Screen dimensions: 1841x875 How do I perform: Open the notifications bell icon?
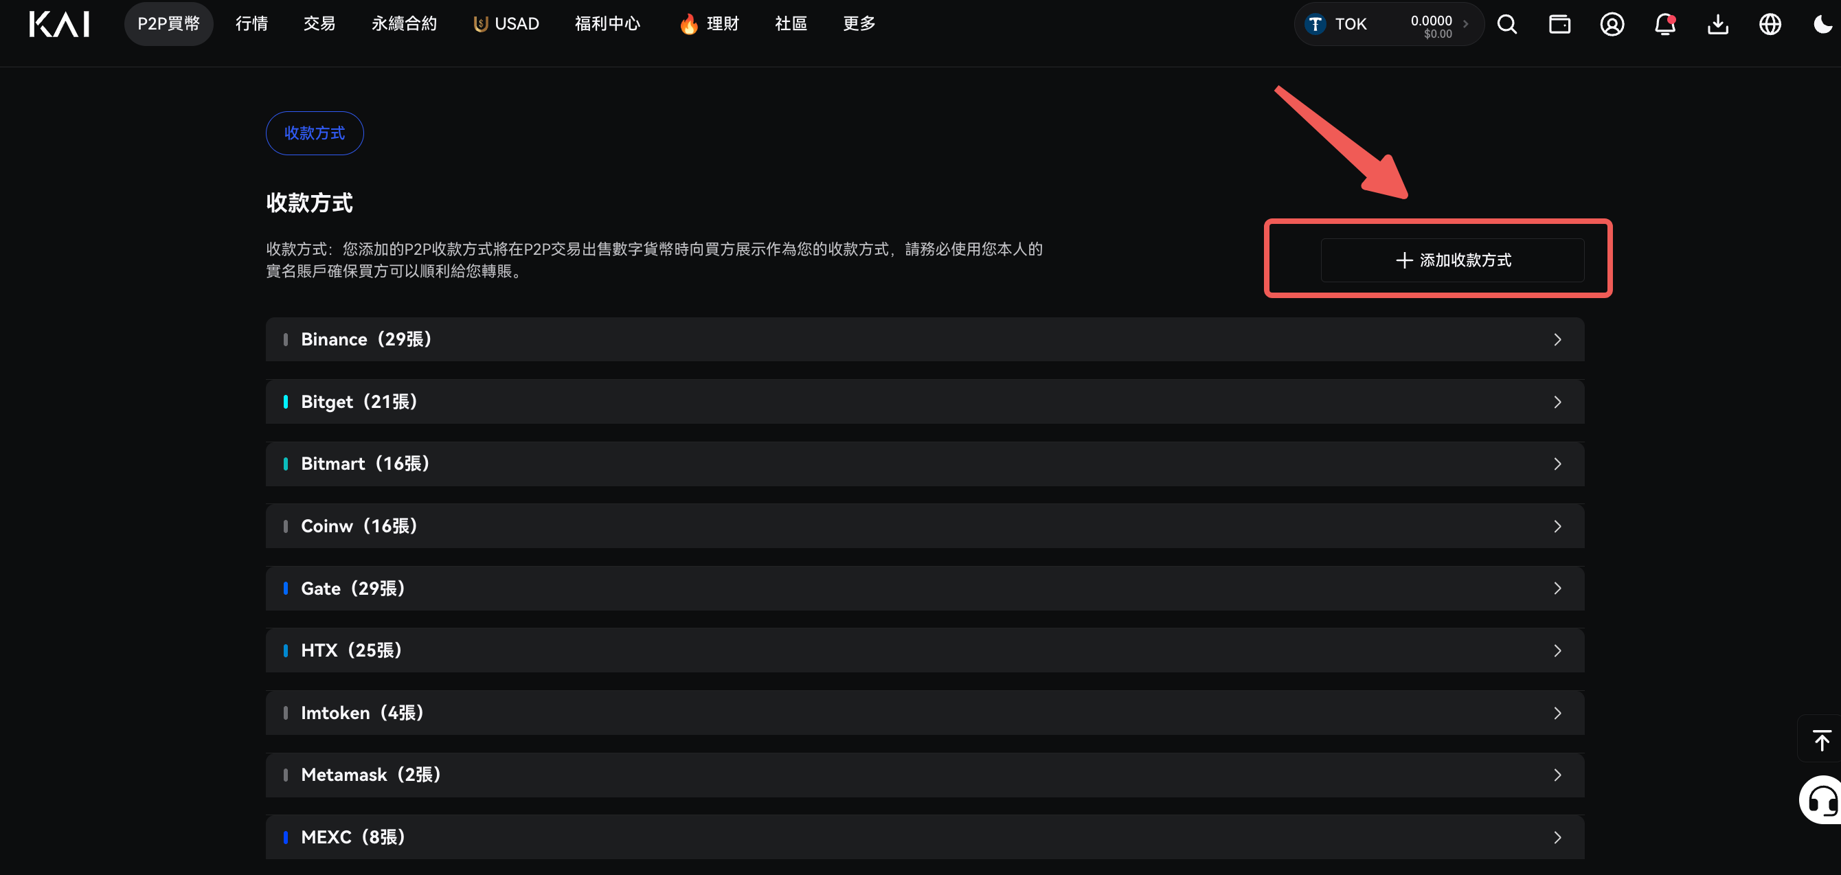1664,24
